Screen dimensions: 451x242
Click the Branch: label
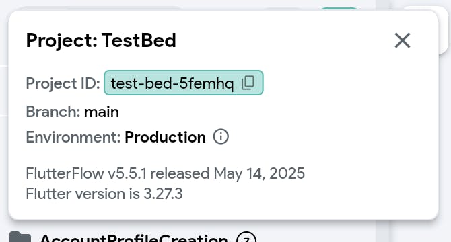coord(53,112)
